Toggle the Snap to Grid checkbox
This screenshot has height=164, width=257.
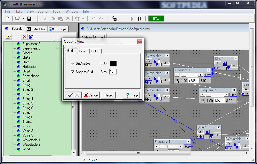[72, 72]
